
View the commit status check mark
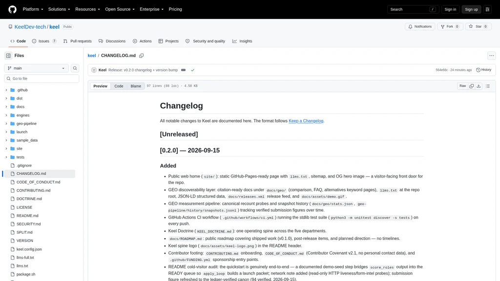point(192,70)
